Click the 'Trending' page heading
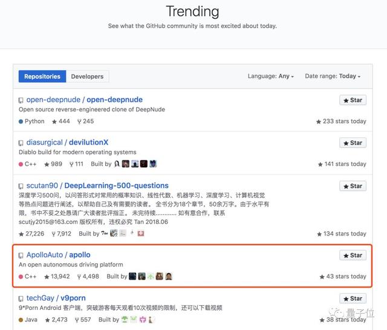The width and height of the screenshot is (387, 330). pyautogui.click(x=192, y=12)
